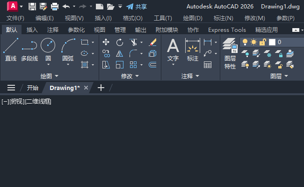The height and width of the screenshot is (187, 304).
Task: Click the Copy objects icon
Action: pyautogui.click(x=106, y=53)
